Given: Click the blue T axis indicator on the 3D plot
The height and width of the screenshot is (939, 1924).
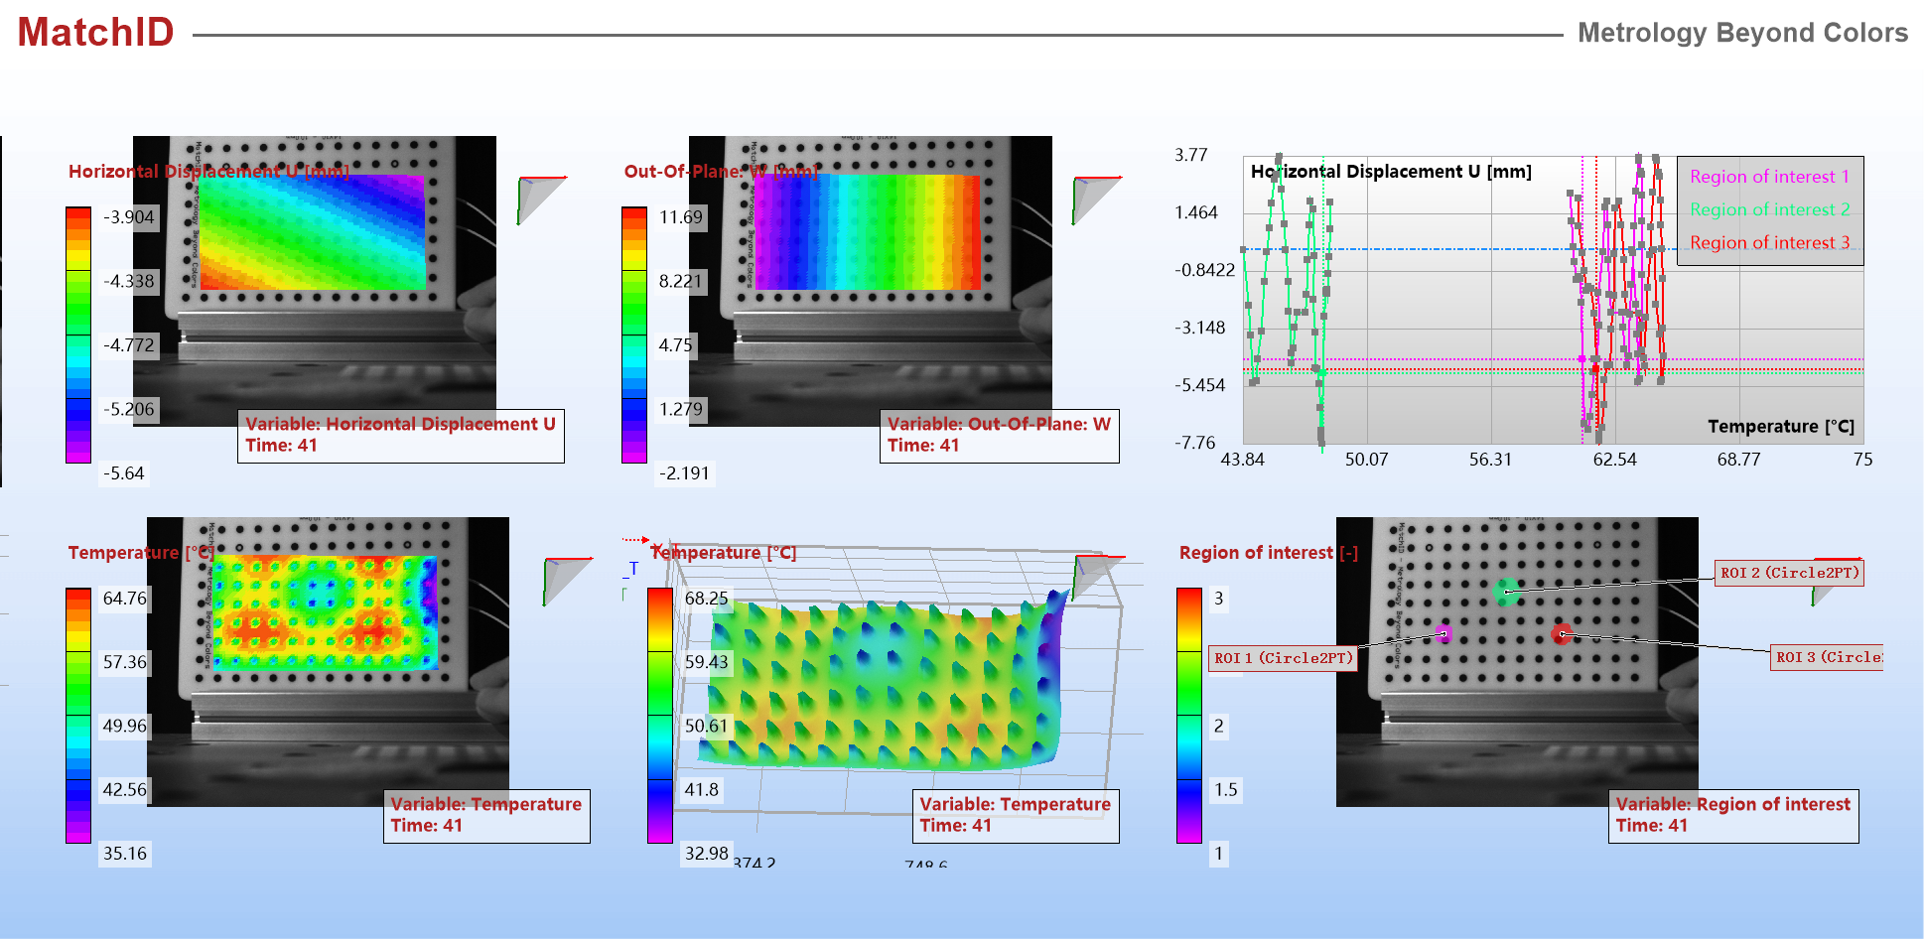Looking at the screenshot, I should click(x=631, y=569).
